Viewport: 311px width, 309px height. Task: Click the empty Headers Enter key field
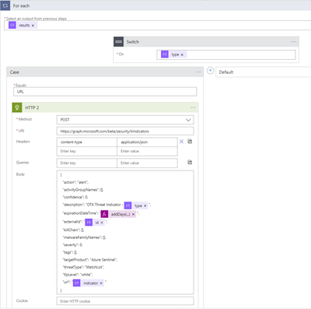[87, 151]
